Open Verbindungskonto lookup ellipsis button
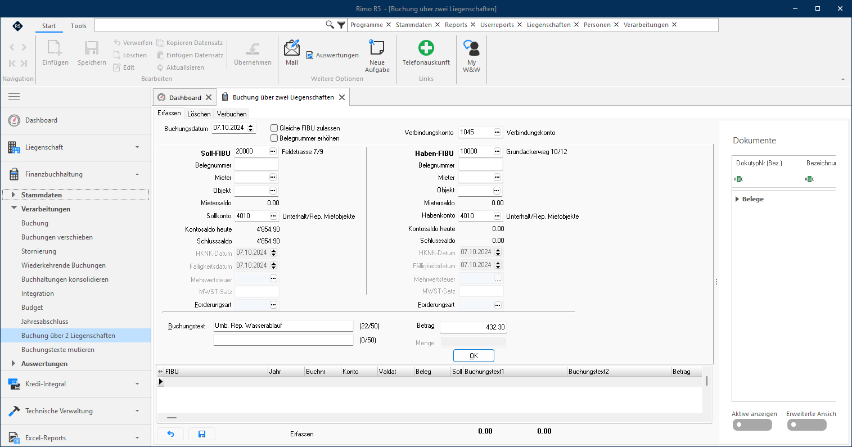Screen dimensions: 852x447 (497, 132)
